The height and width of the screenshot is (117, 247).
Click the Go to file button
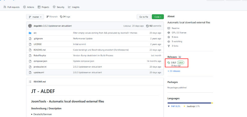pos(144,17)
